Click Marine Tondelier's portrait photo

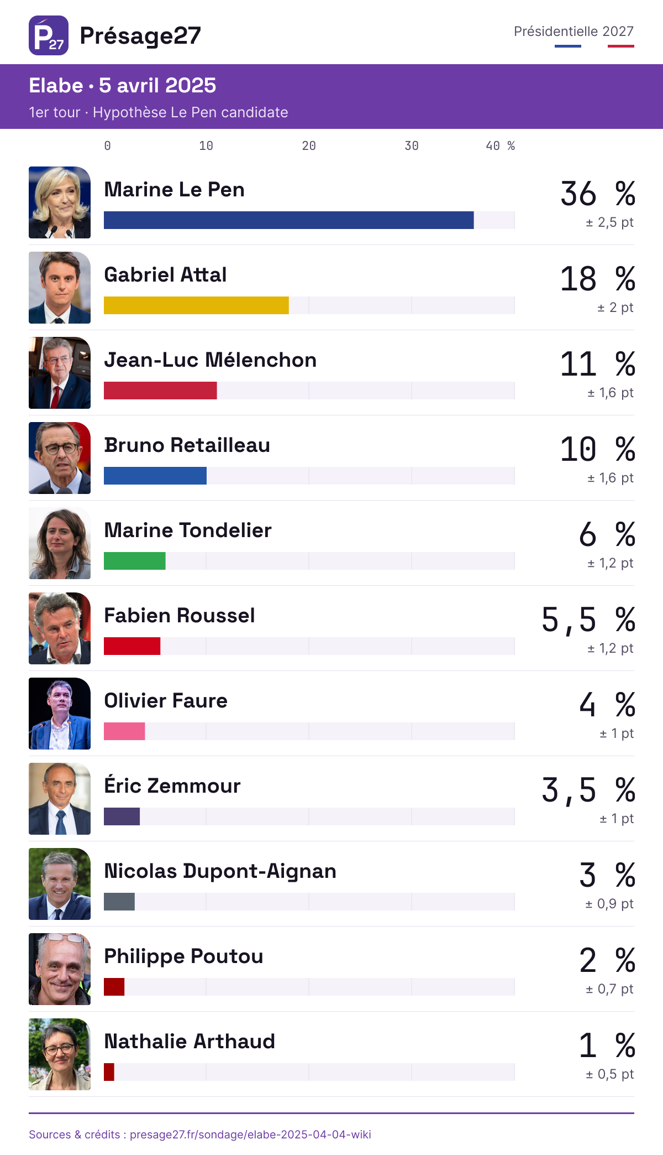tap(60, 543)
